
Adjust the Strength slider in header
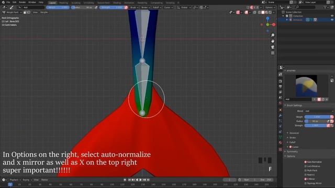click(111, 7)
